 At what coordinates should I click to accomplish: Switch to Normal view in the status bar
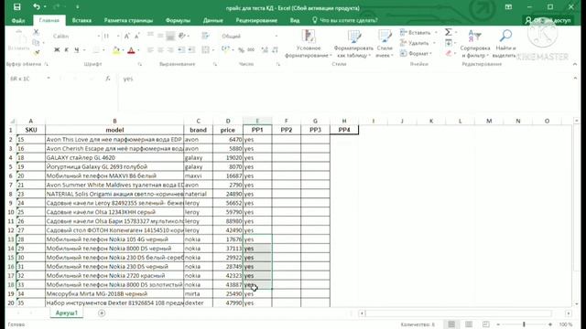coord(451,324)
